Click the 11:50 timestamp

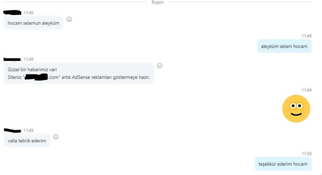306,153
